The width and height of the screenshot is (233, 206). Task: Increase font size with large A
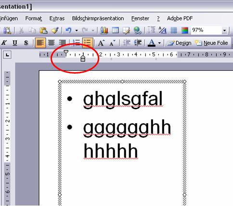pyautogui.click(x=101, y=43)
